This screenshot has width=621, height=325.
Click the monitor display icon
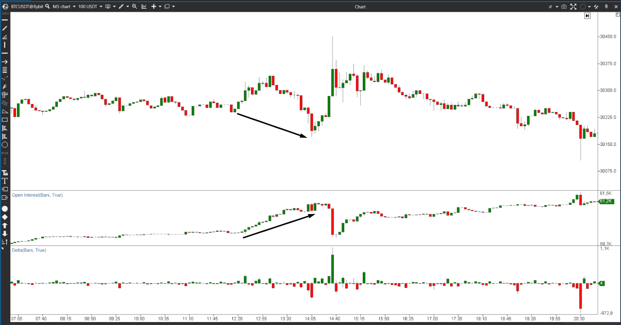(x=108, y=7)
